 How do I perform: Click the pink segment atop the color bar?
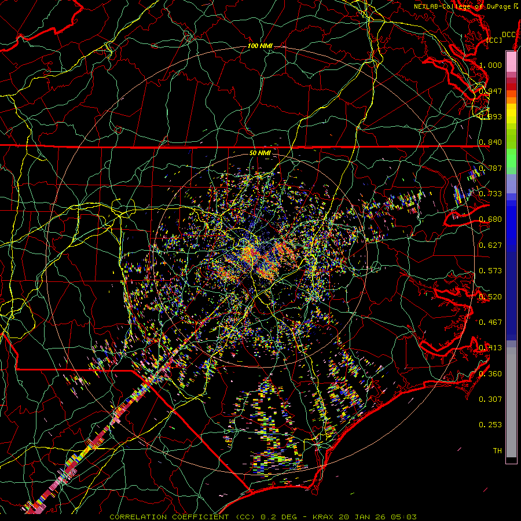[x=511, y=61]
